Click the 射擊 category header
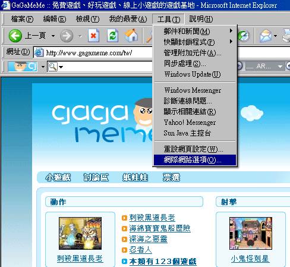 [253, 202]
